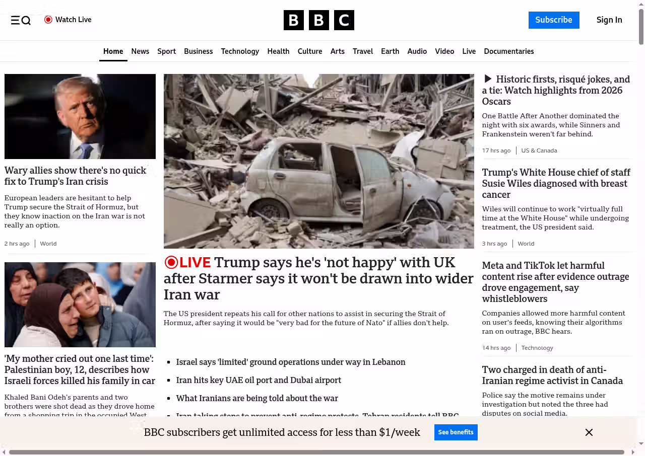Open the Palestinian boy story thumbnail
This screenshot has height=456, width=645.
pyautogui.click(x=80, y=305)
